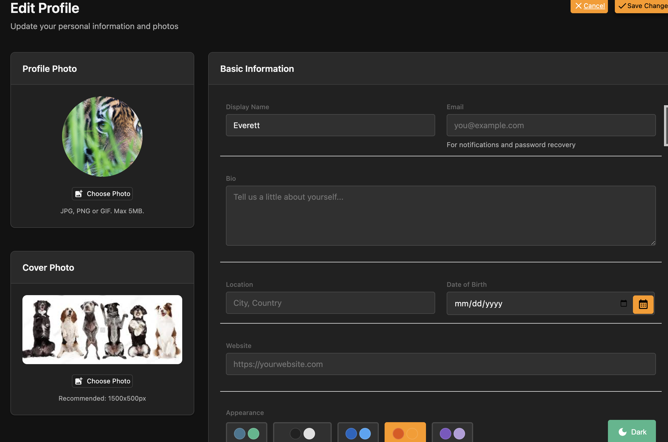
Task: Choose a new cover photo
Action: point(102,381)
